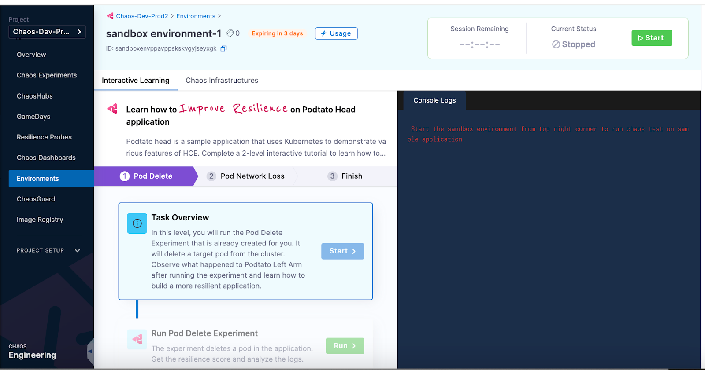Open Chaos Dashboards
Viewport: 705px width, 370px height.
click(46, 158)
